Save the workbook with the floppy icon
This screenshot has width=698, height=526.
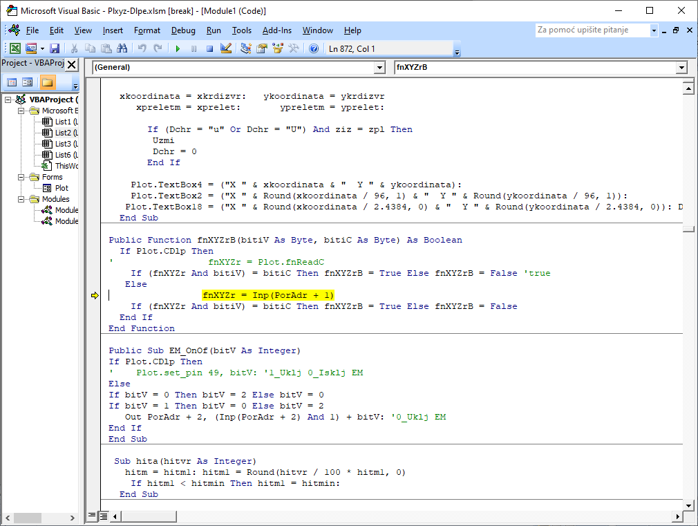click(x=55, y=48)
